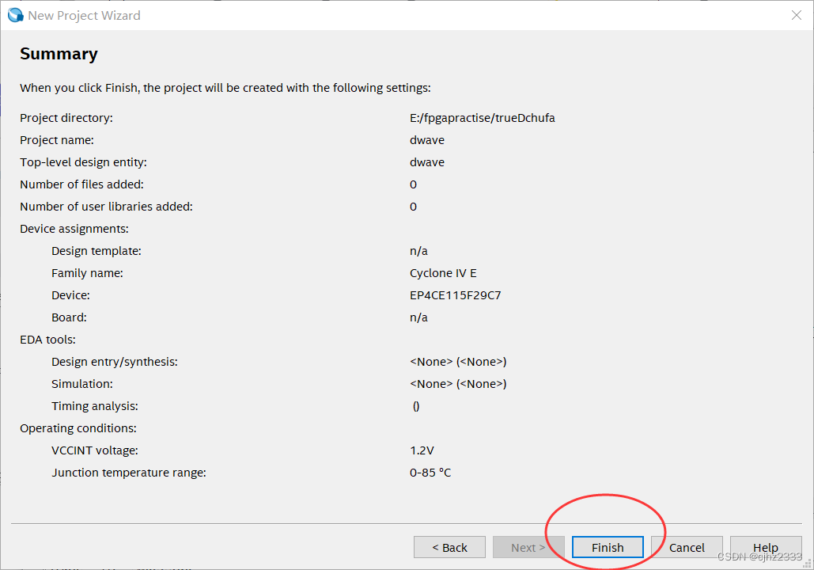Click the 'Number of user libraries added:' label
The height and width of the screenshot is (570, 814).
pyautogui.click(x=106, y=207)
